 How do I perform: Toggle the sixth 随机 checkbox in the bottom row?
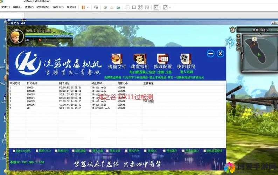(107, 151)
